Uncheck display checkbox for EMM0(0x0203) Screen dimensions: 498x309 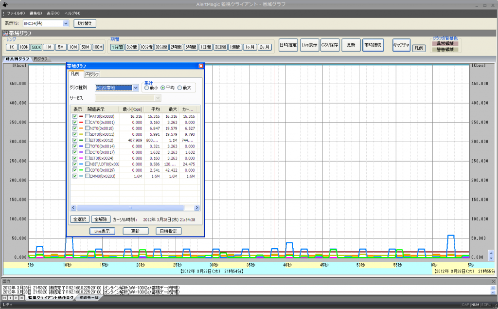point(75,176)
